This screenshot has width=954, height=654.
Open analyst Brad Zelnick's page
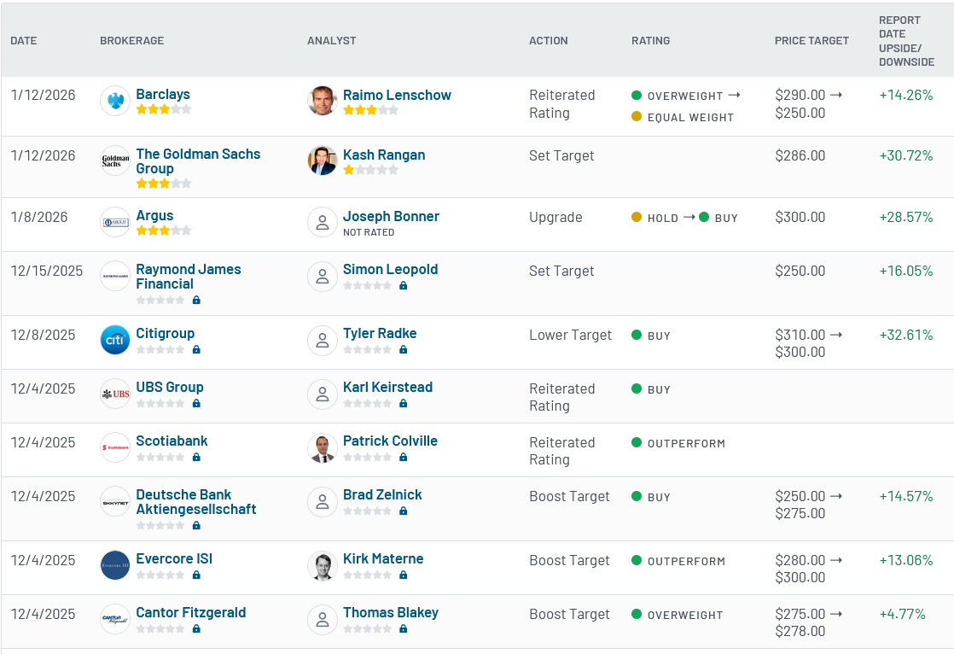pyautogui.click(x=382, y=494)
